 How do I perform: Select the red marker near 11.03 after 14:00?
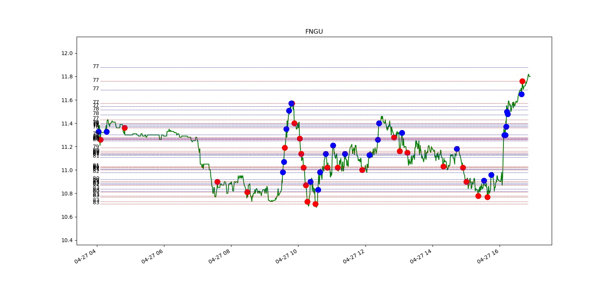coord(443,166)
